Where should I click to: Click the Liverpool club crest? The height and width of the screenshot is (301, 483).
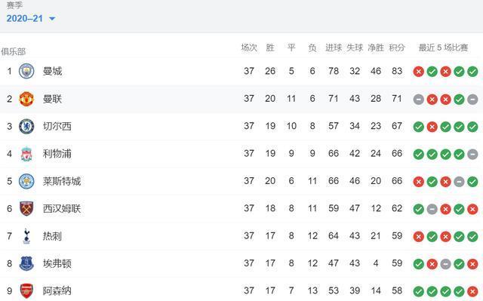(26, 154)
